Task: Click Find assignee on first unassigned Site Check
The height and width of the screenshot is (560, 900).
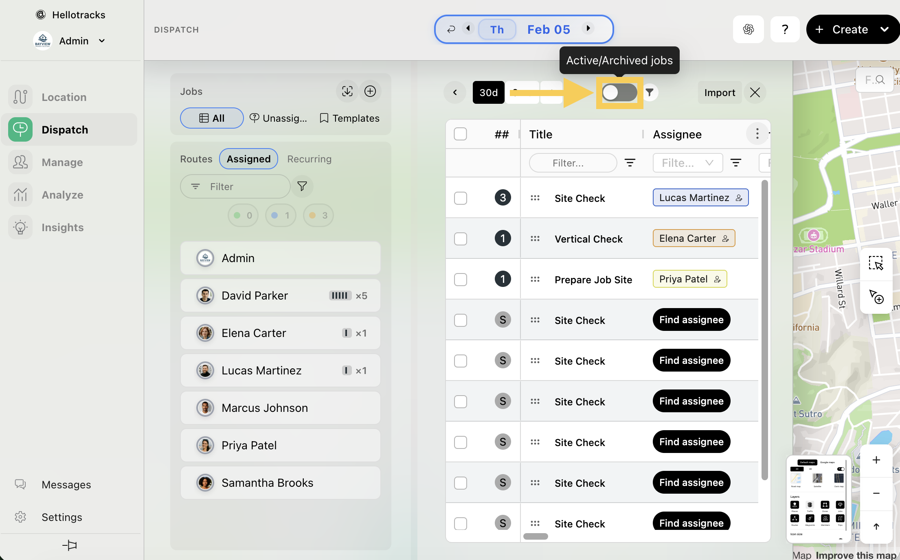Action: point(691,320)
